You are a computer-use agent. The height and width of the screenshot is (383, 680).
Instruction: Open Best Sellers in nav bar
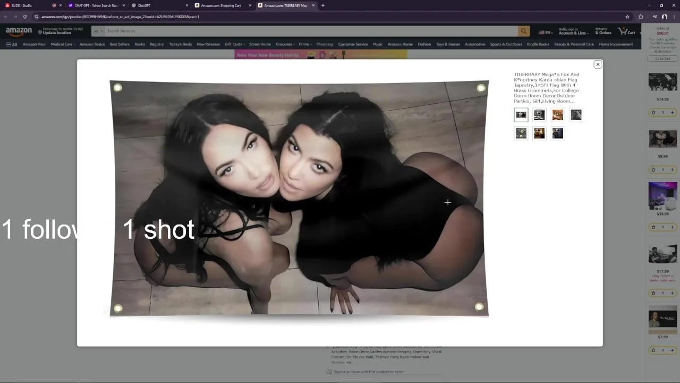point(120,44)
